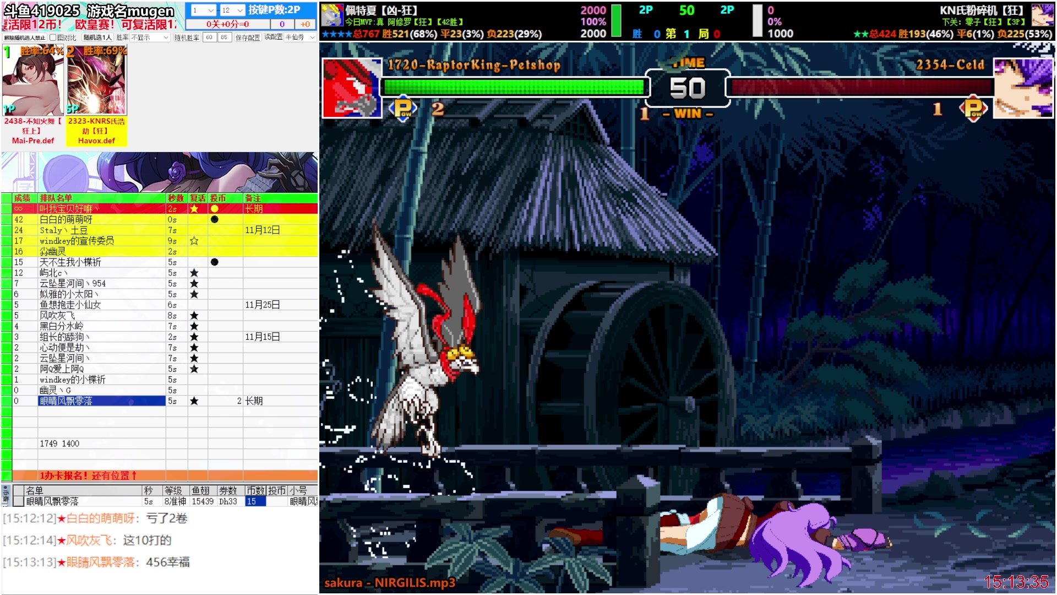Click player 1's green health bar
This screenshot has height=595, width=1057.
point(514,87)
